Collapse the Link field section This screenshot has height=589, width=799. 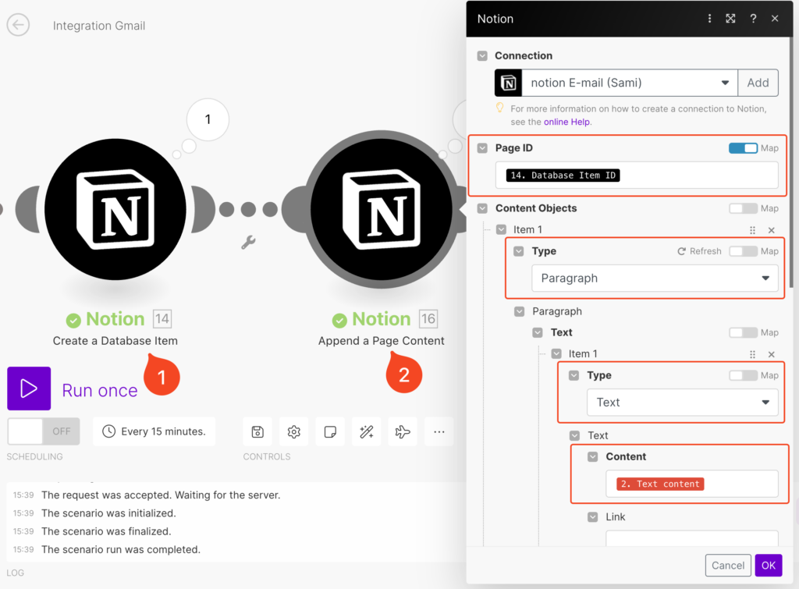(593, 517)
